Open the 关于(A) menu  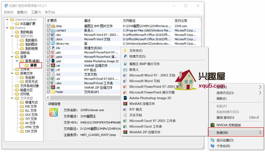(50, 12)
